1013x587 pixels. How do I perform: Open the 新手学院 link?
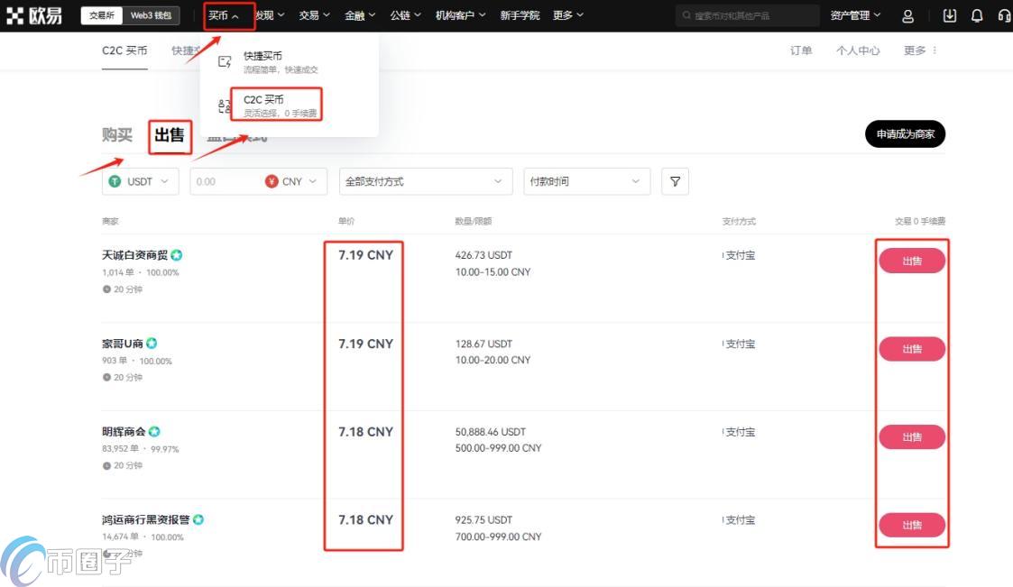520,15
